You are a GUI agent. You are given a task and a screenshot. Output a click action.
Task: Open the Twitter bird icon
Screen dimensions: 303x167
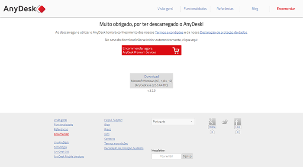tap(225, 122)
